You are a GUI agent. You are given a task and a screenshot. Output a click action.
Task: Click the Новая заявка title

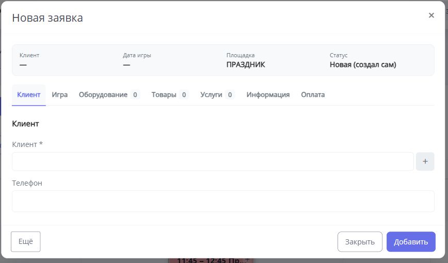[47, 18]
